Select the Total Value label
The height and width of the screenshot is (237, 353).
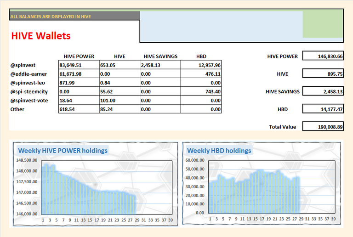283,127
